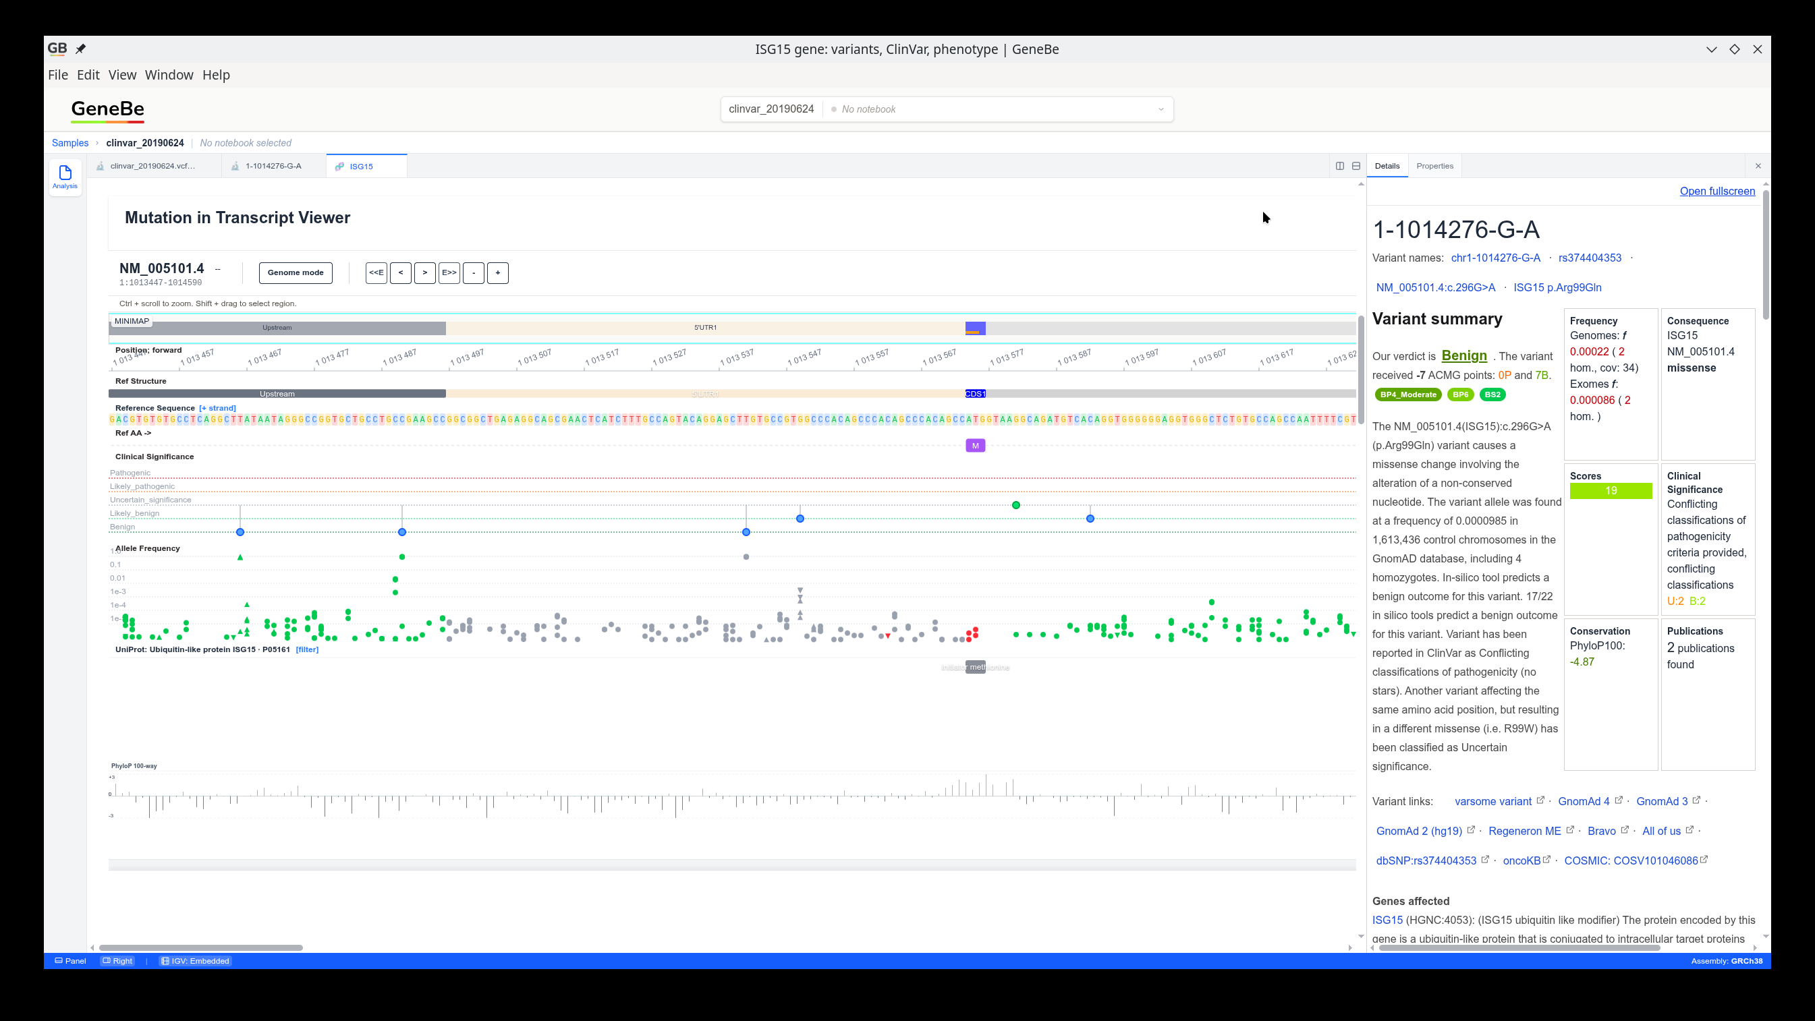This screenshot has width=1815, height=1021.
Task: Zoom out with the minus button
Action: (x=474, y=272)
